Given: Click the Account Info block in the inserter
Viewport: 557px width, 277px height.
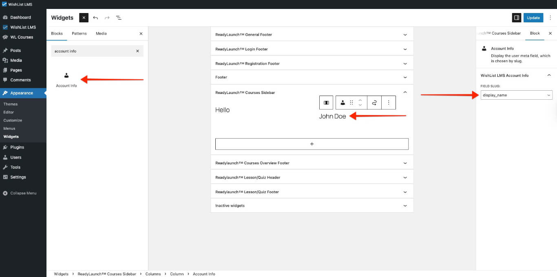Looking at the screenshot, I should click(x=66, y=79).
